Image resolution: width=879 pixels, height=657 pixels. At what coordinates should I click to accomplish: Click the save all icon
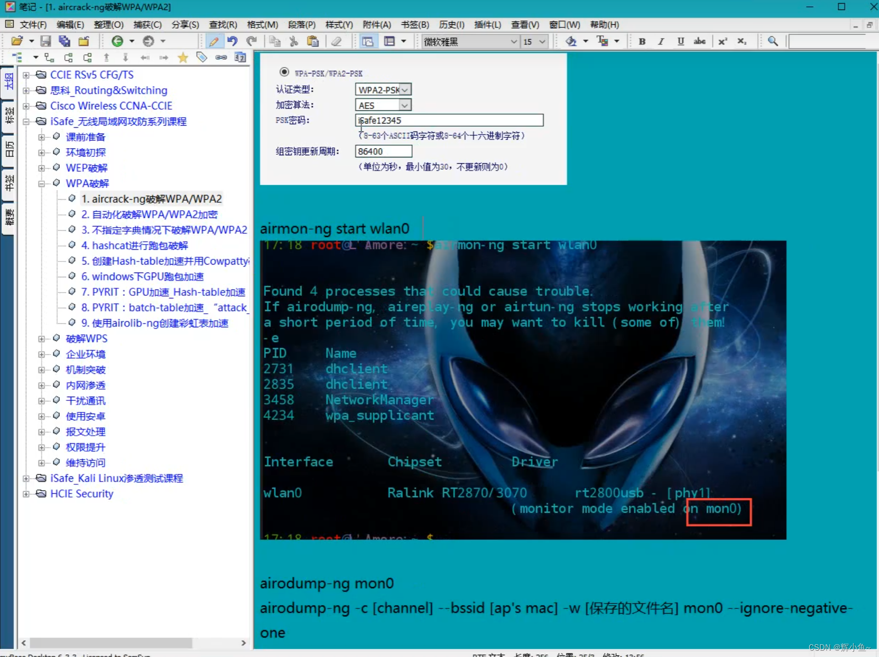(x=64, y=41)
